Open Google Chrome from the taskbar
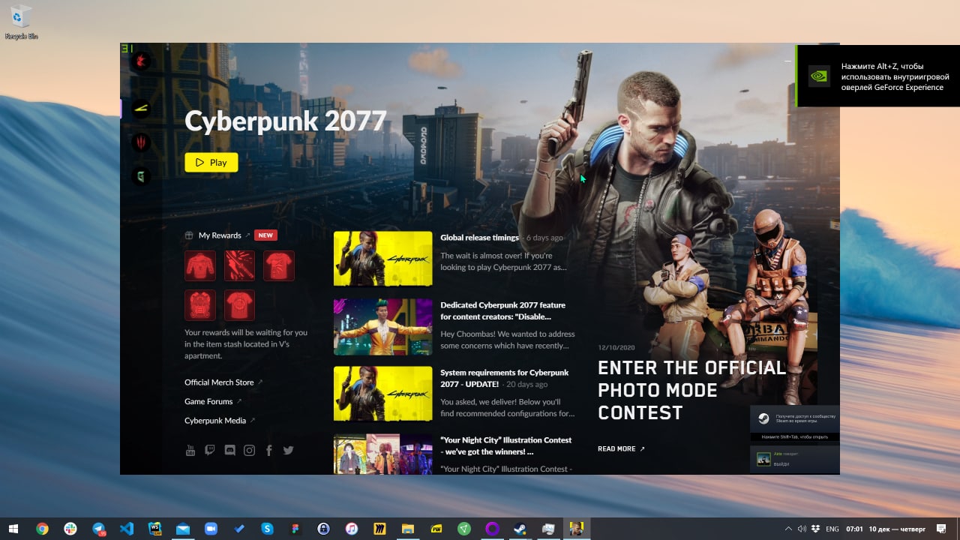 pyautogui.click(x=42, y=529)
